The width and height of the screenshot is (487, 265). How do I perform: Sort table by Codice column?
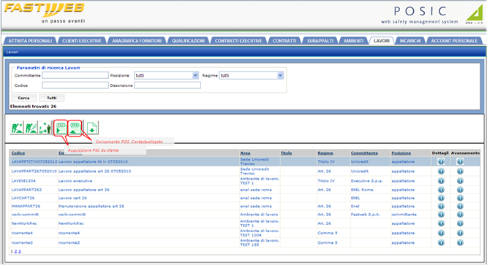[18, 153]
